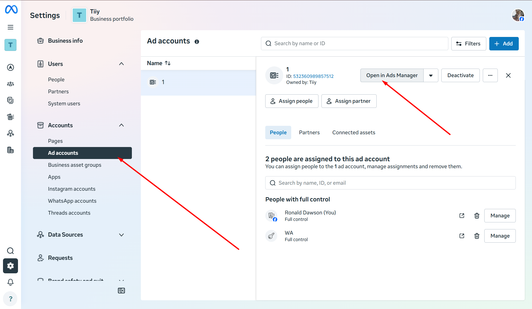The width and height of the screenshot is (532, 309).
Task: Open System users in sidebar
Action: (64, 104)
